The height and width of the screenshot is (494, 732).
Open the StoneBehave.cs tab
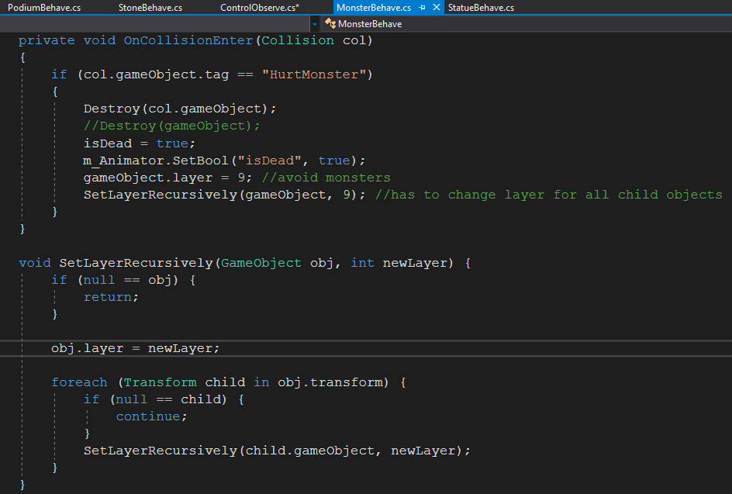pyautogui.click(x=150, y=8)
